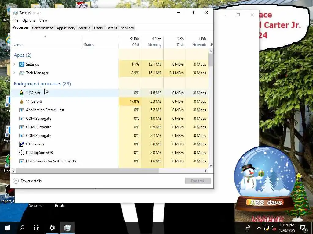Click the horizontal scrollbar thumb

tap(87, 171)
